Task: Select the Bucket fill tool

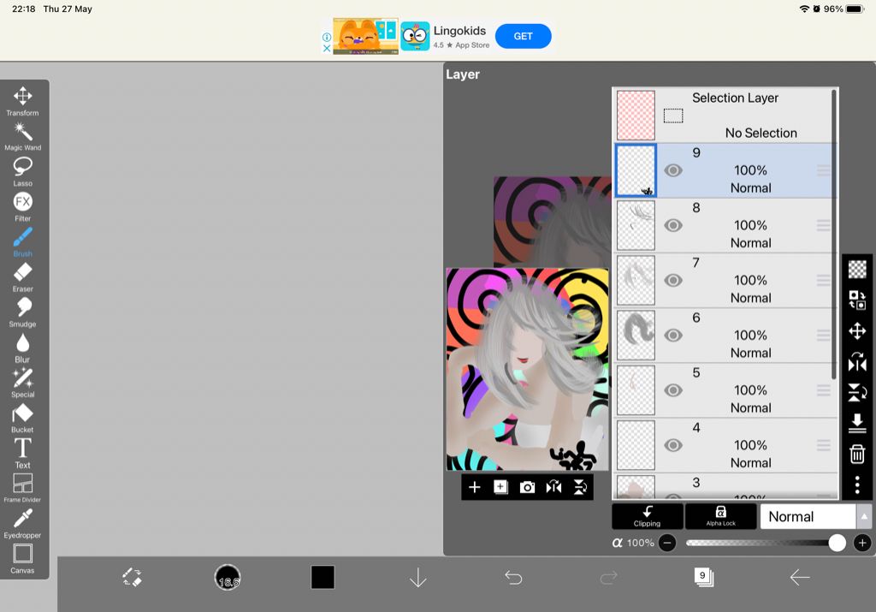Action: tap(22, 418)
